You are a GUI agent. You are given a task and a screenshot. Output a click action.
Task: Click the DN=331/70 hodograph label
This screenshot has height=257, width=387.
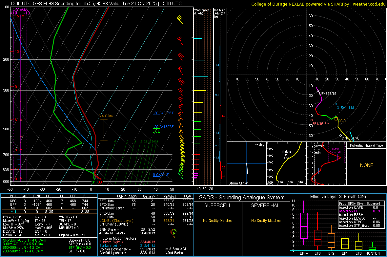(351, 139)
